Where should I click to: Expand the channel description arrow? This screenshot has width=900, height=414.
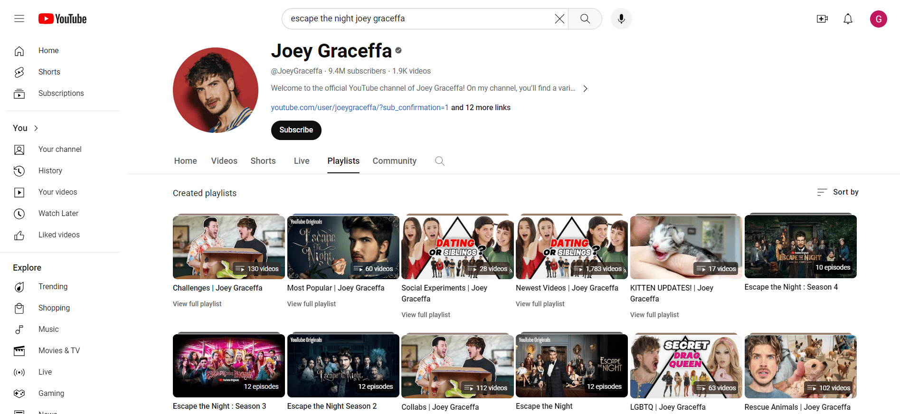pos(585,89)
